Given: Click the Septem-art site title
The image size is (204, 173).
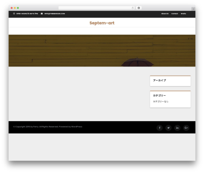Looking at the screenshot, I should click(102, 23).
